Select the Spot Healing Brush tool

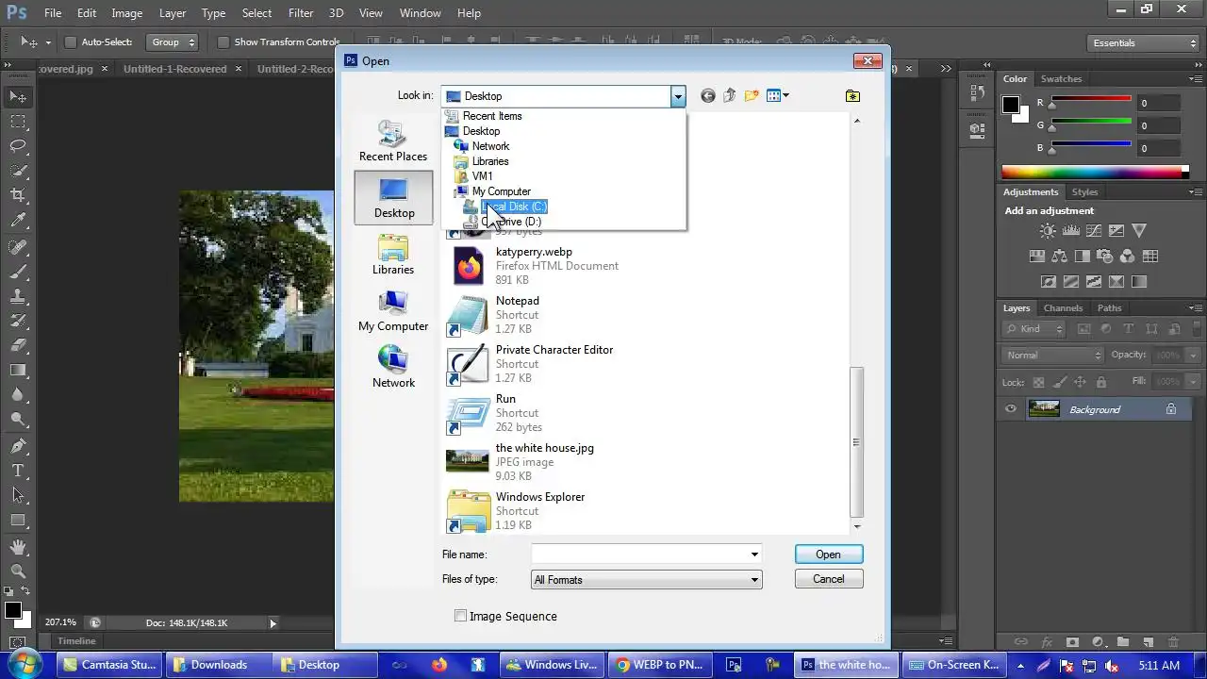click(18, 247)
